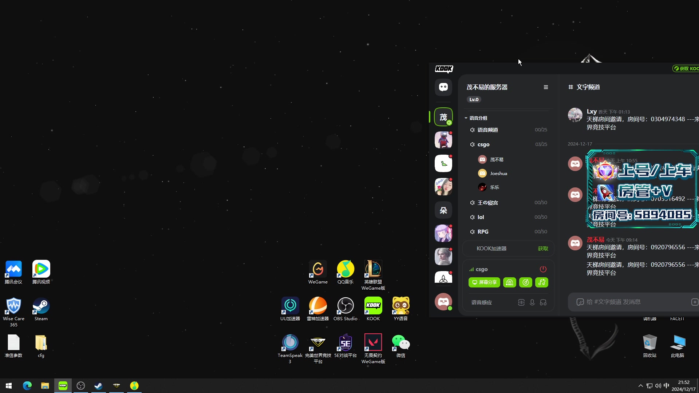699x393 pixels.
Task: Open the 准信参数 text file on desktop
Action: tap(13, 346)
